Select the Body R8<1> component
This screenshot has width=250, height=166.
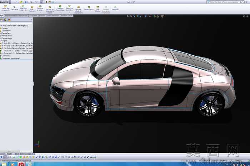pos(17,43)
